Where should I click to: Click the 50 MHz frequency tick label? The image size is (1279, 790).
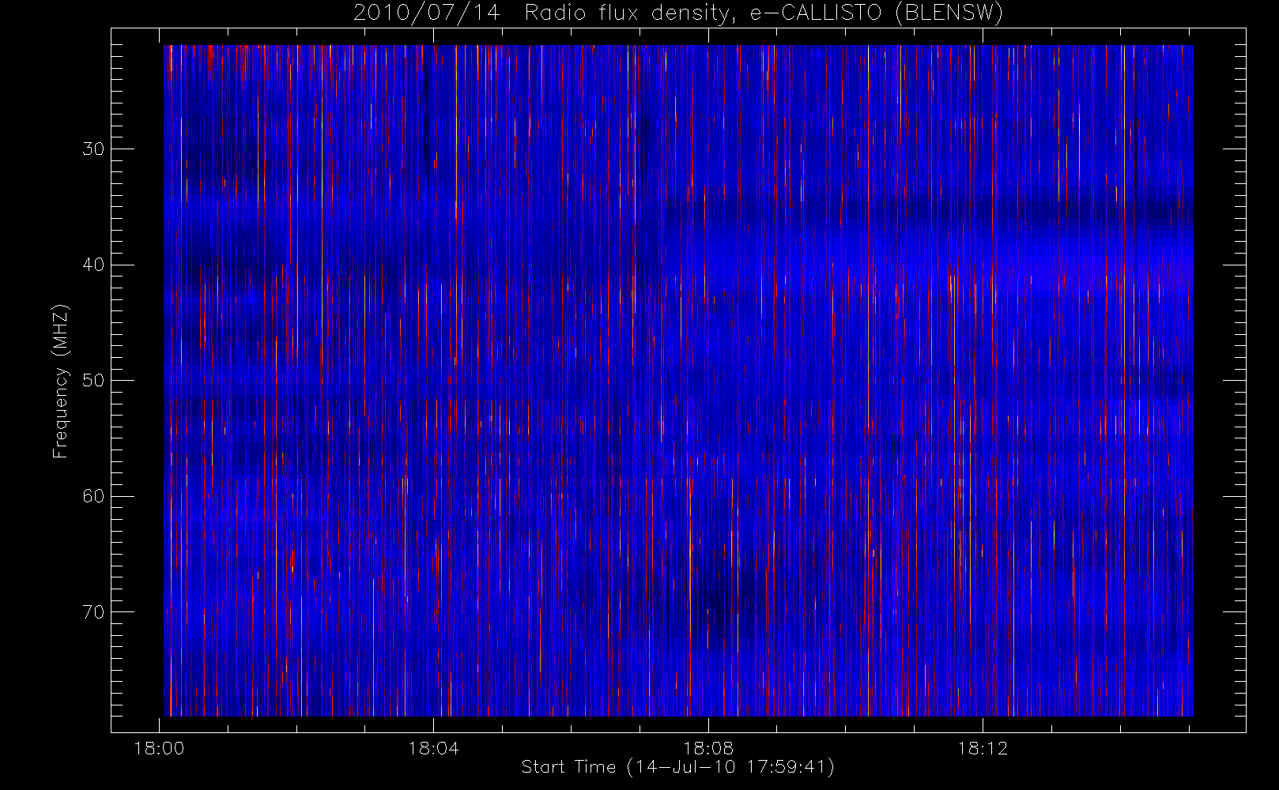[93, 381]
